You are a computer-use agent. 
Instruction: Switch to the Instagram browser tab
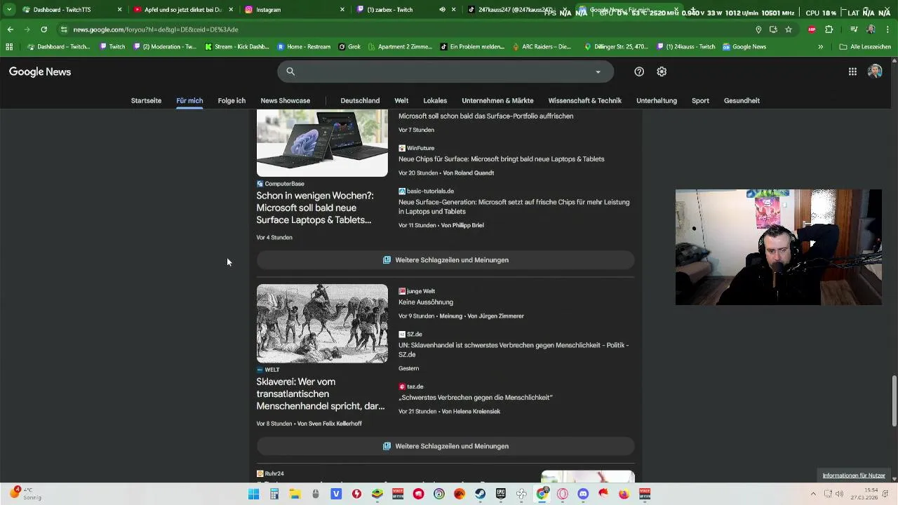point(295,10)
